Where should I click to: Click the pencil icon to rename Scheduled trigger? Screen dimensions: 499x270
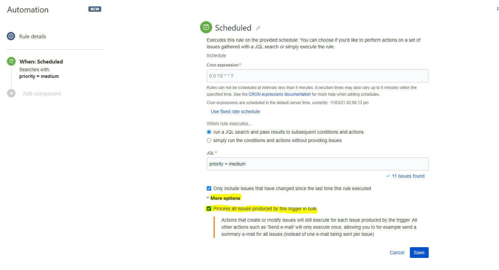pyautogui.click(x=258, y=28)
